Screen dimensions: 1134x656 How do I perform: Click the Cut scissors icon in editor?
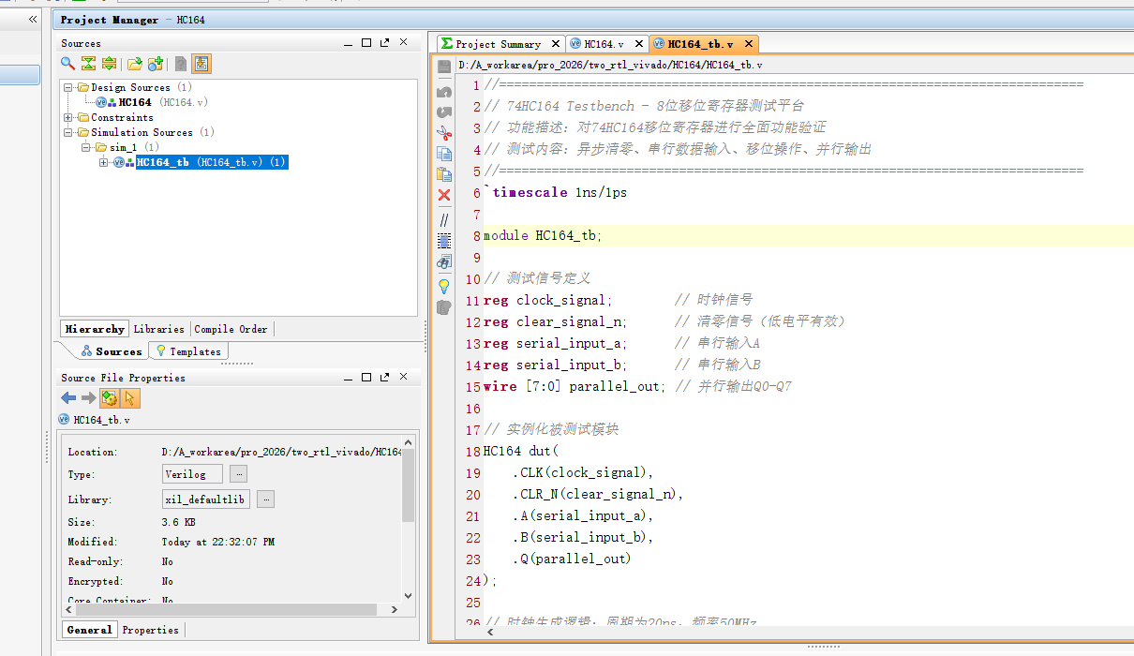[x=444, y=133]
